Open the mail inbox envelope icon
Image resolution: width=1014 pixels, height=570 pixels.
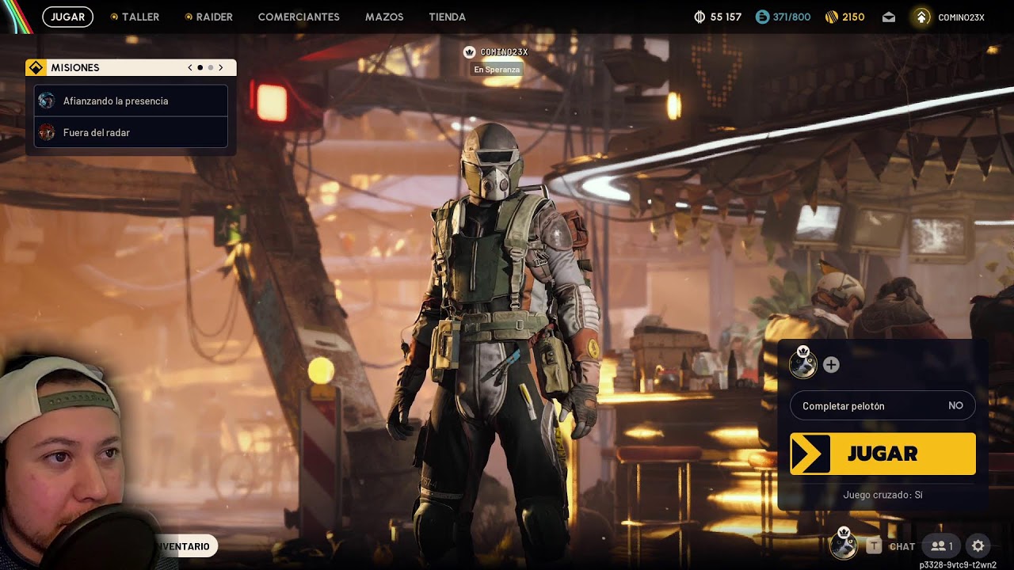[x=889, y=17]
